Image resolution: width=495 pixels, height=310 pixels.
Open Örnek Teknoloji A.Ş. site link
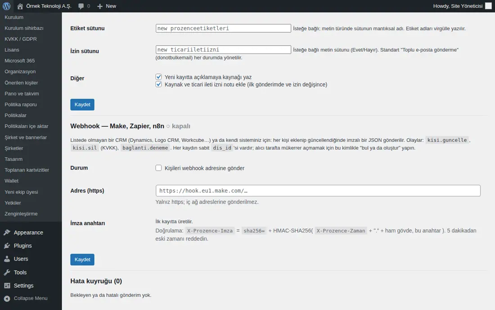click(49, 6)
